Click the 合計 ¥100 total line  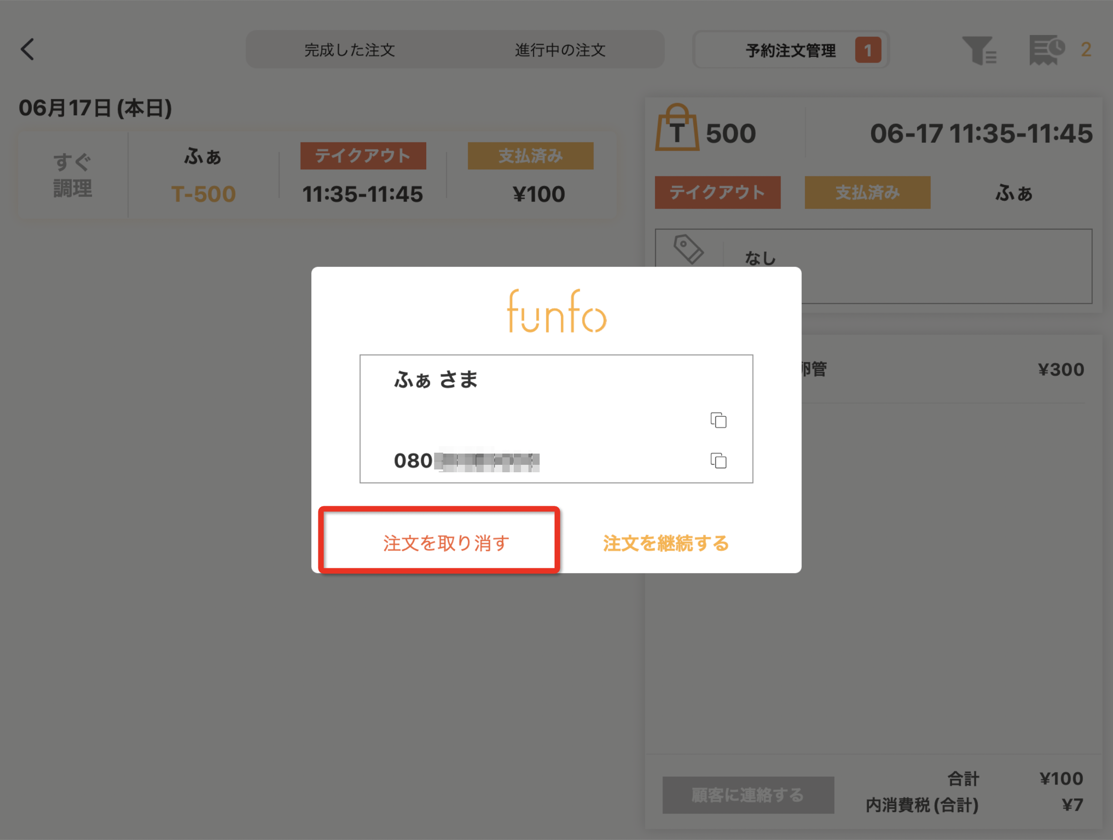click(x=1015, y=779)
